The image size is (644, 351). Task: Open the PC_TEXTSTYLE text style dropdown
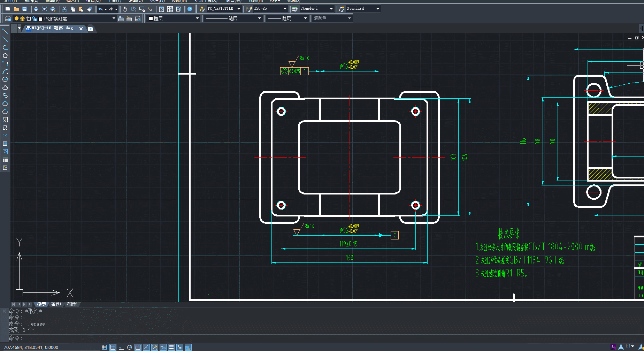click(x=238, y=9)
